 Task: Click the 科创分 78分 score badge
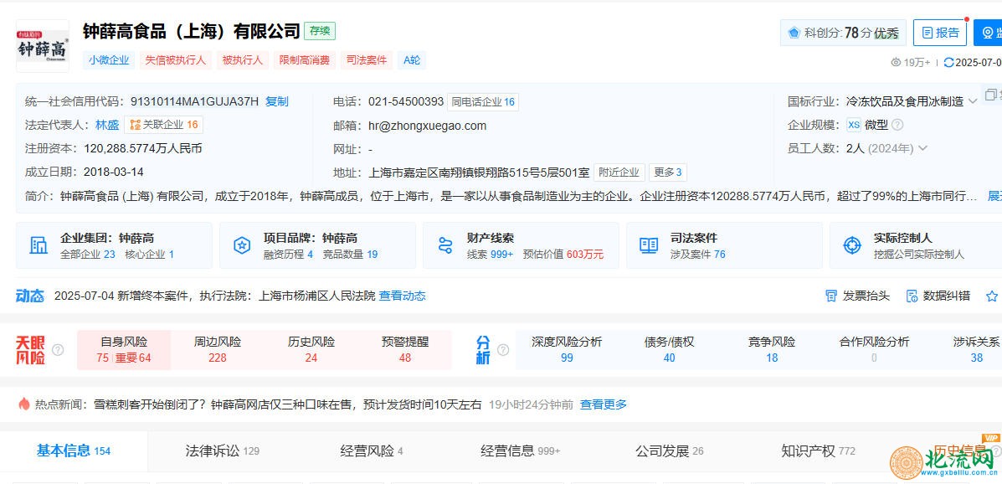coord(843,33)
